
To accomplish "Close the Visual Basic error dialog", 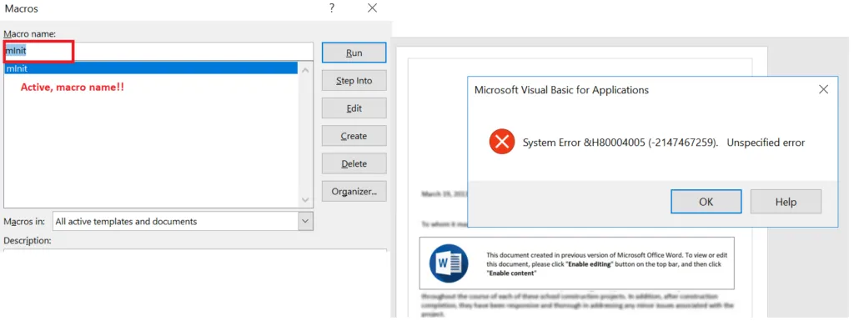I will click(823, 90).
